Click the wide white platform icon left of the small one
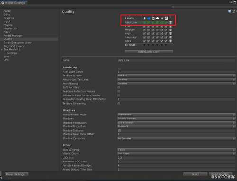237x181 pixels. [x=157, y=19]
